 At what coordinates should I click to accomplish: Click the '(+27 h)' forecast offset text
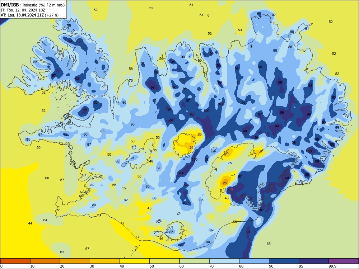[x=52, y=15]
